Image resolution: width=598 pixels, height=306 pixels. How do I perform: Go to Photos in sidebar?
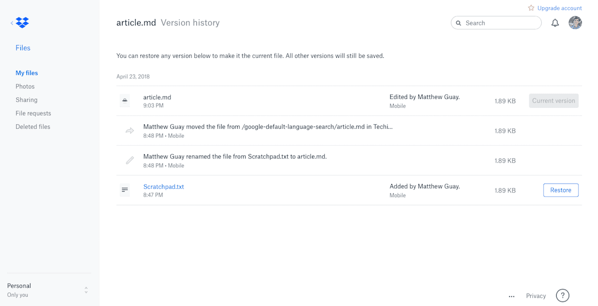click(x=25, y=87)
